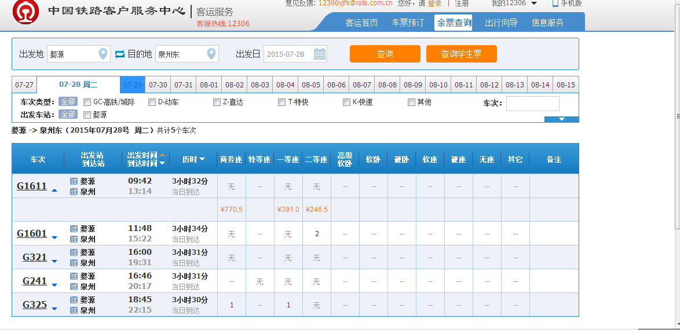
Task: Check the K-快速 train type box
Action: 346,102
